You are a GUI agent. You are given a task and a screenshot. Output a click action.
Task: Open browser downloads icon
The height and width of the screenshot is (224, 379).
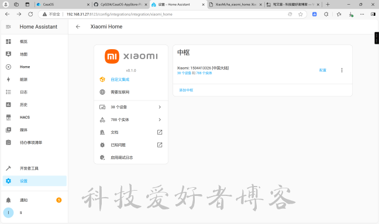pyautogui.click(x=351, y=15)
